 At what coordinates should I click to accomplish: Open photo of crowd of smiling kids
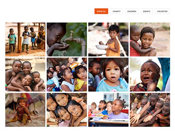[x=67, y=74]
